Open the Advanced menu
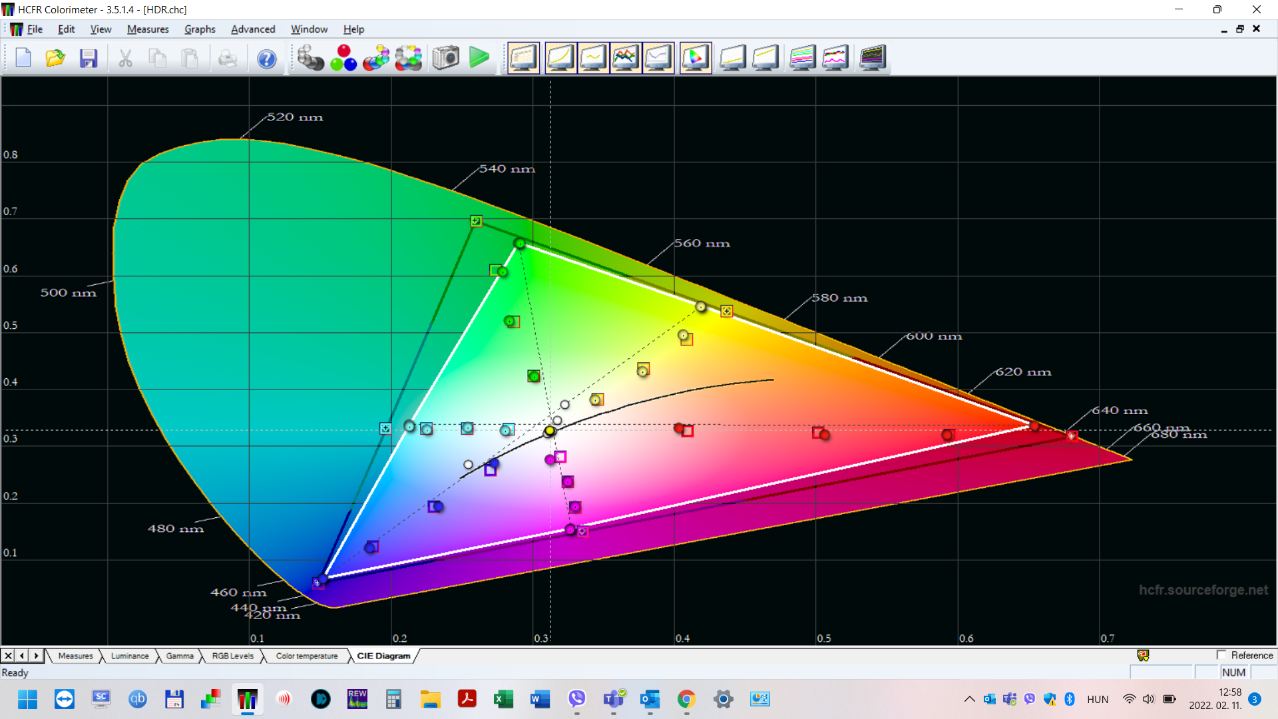Screen dimensions: 1278x719 tap(253, 29)
